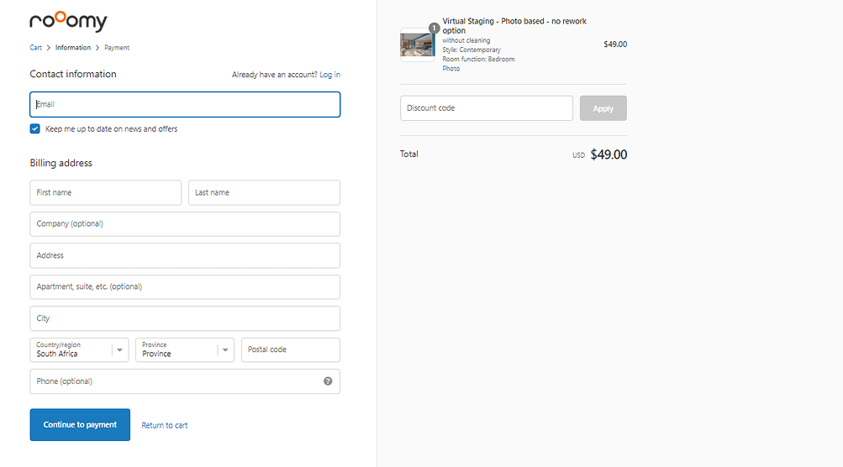
Task: Open the Photo link under product
Action: point(451,69)
